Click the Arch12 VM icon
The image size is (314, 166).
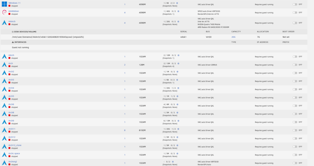pyautogui.click(x=4, y=138)
